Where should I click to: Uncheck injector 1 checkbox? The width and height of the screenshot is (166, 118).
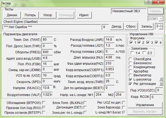(x=131, y=42)
